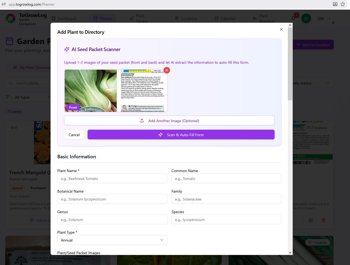This screenshot has width=350, height=265.
Task: Click the filter funnel icon
Action: 7,97
